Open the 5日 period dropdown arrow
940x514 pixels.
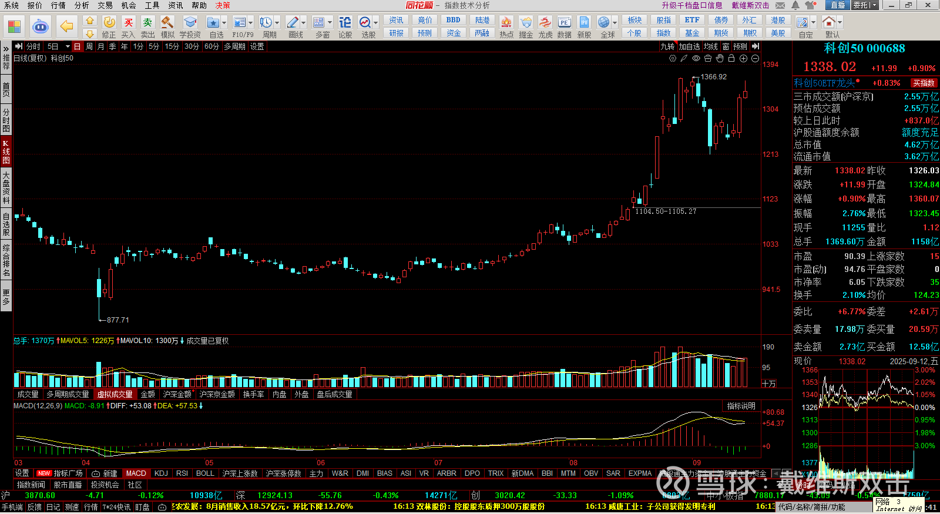(x=68, y=46)
